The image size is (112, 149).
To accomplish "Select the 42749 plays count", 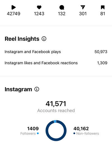I will tap(13, 14).
